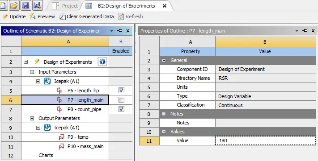
Task: Click the Update lightning bolt button
Action: 14,17
